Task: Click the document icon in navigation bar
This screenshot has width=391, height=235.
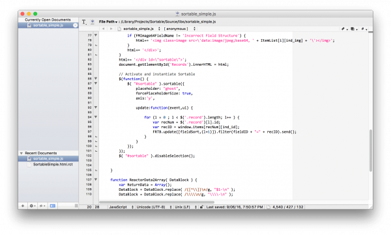Action: coord(119,29)
